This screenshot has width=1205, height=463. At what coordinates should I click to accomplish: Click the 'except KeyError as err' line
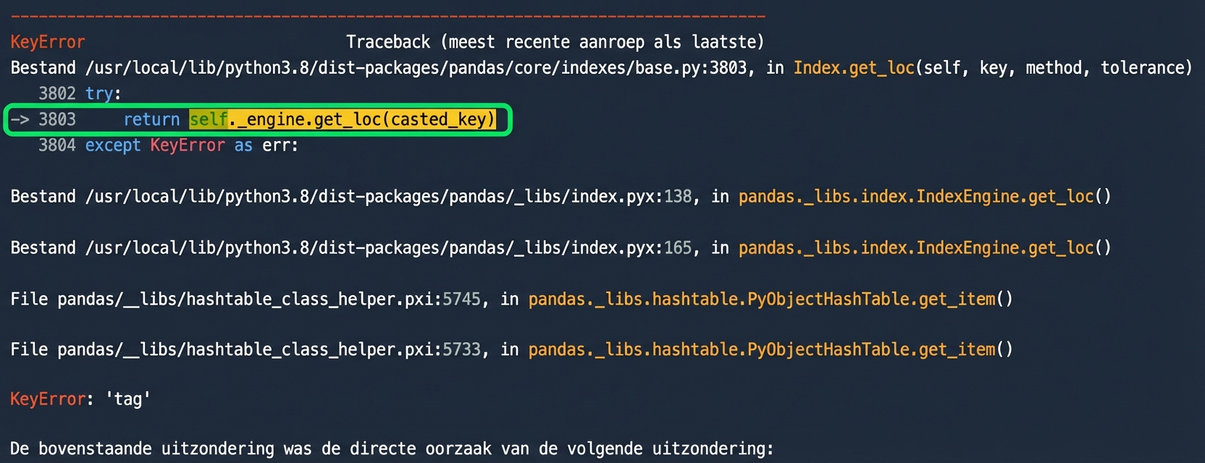click(x=191, y=145)
